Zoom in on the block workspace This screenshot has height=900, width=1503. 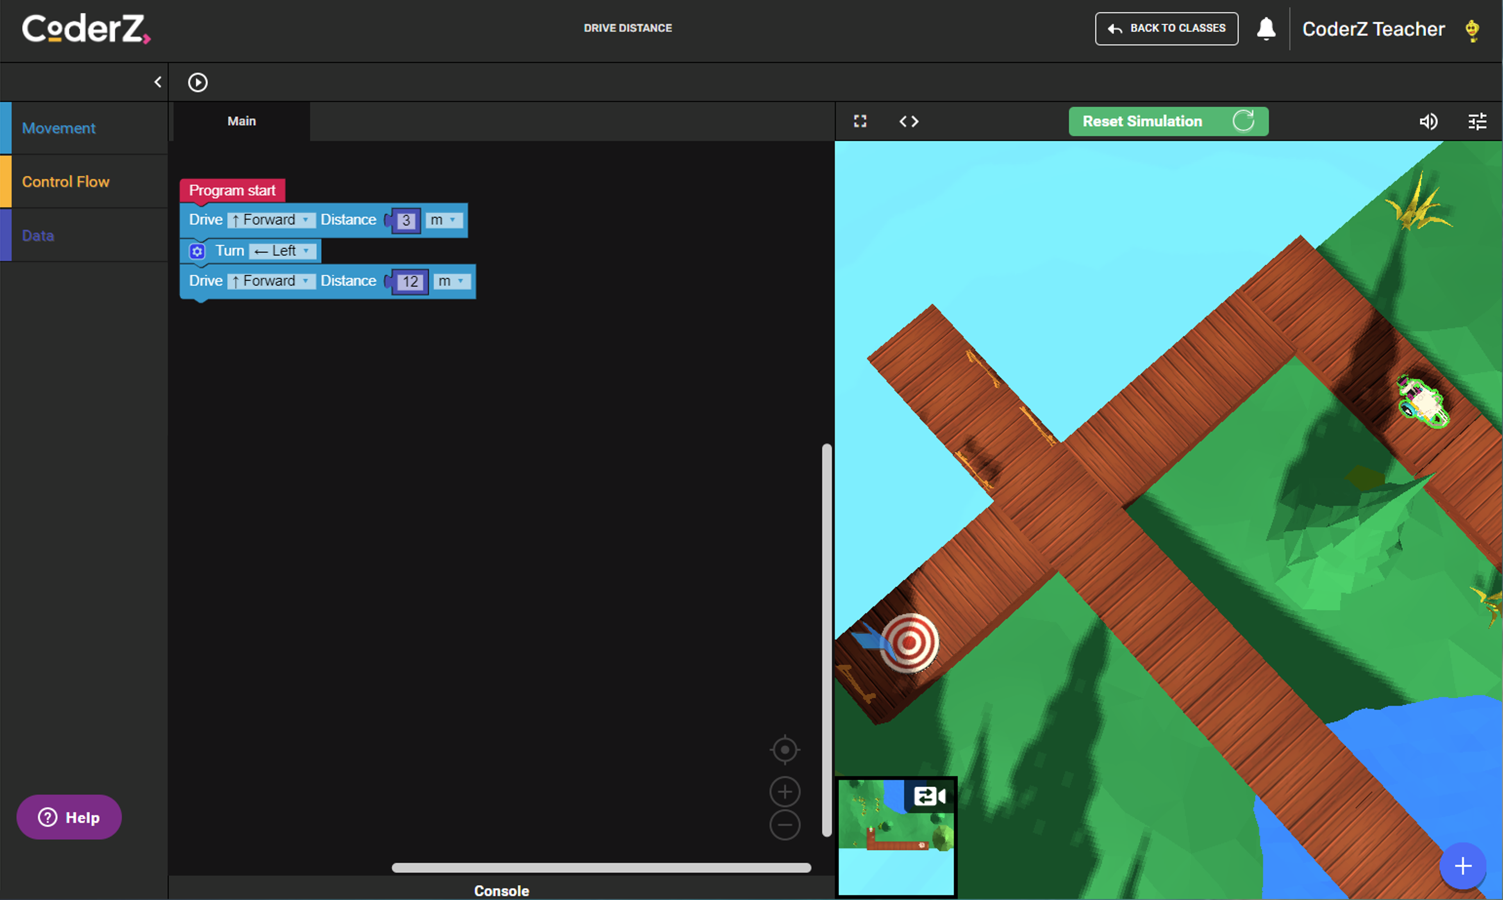tap(785, 792)
